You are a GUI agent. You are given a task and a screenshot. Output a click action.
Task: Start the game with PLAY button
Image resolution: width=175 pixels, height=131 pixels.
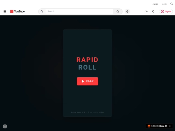(x=87, y=81)
